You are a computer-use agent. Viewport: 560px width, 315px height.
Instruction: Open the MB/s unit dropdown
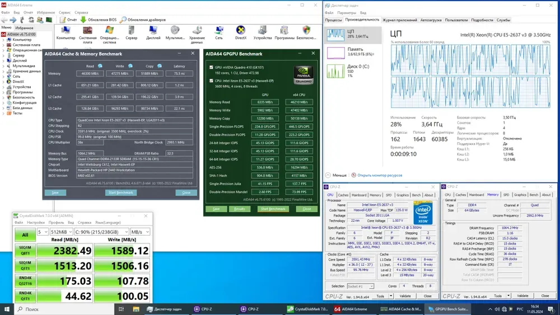click(139, 232)
